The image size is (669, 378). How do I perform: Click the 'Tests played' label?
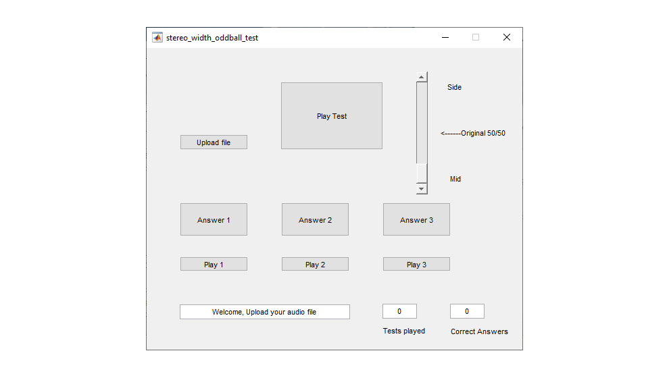[403, 331]
